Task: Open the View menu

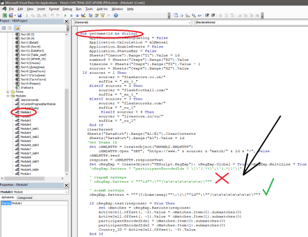Action: [x=30, y=9]
